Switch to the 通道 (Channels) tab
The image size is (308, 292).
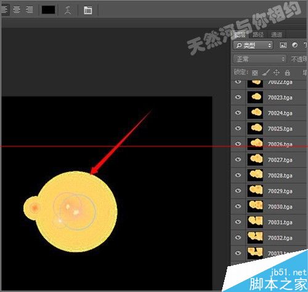click(x=277, y=34)
